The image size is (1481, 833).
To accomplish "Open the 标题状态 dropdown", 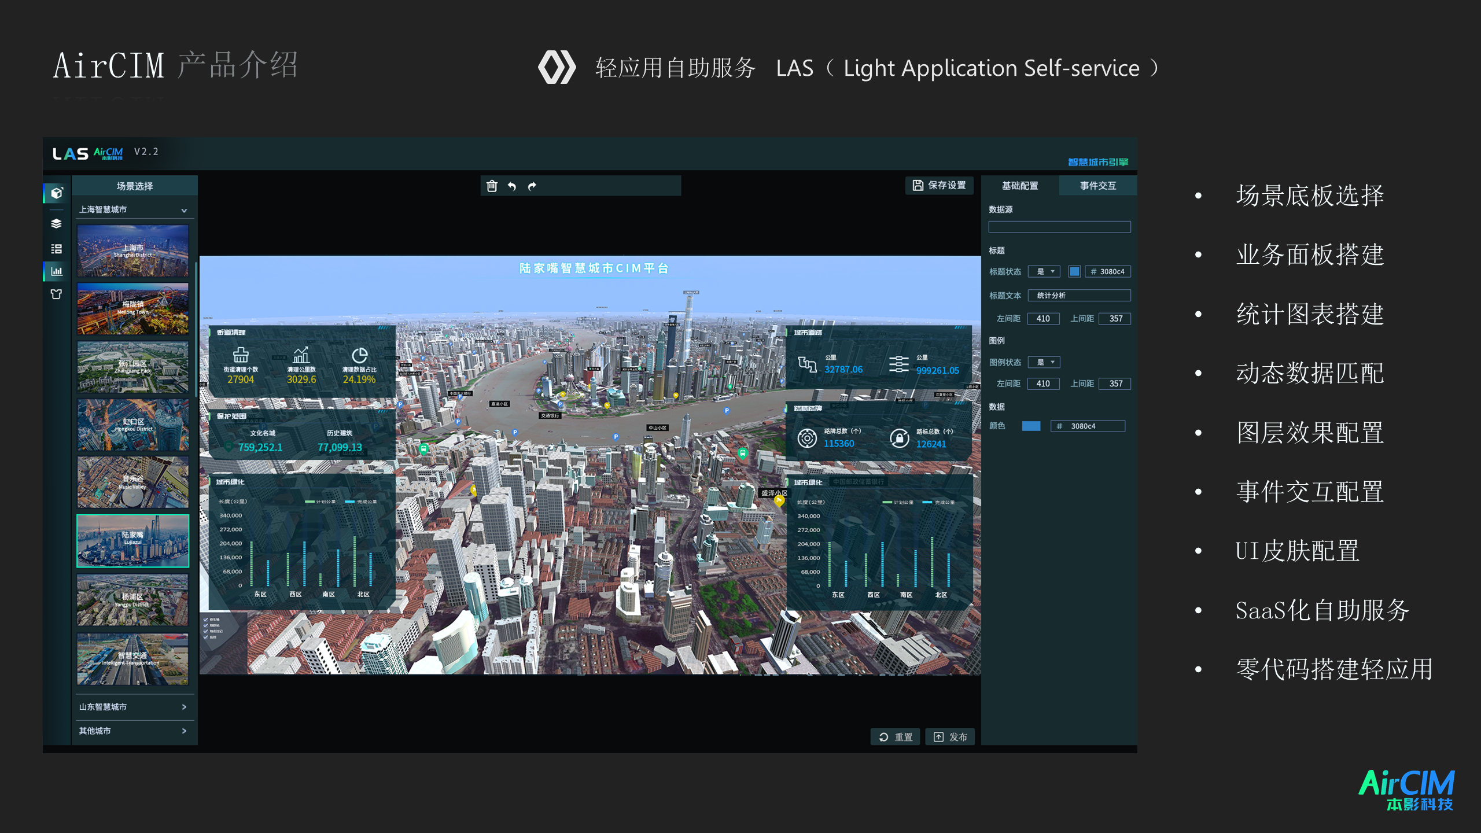I will pyautogui.click(x=1044, y=271).
